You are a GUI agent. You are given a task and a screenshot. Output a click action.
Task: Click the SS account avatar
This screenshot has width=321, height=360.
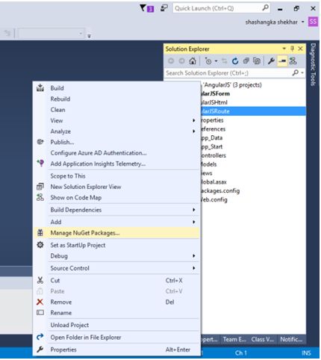click(313, 22)
